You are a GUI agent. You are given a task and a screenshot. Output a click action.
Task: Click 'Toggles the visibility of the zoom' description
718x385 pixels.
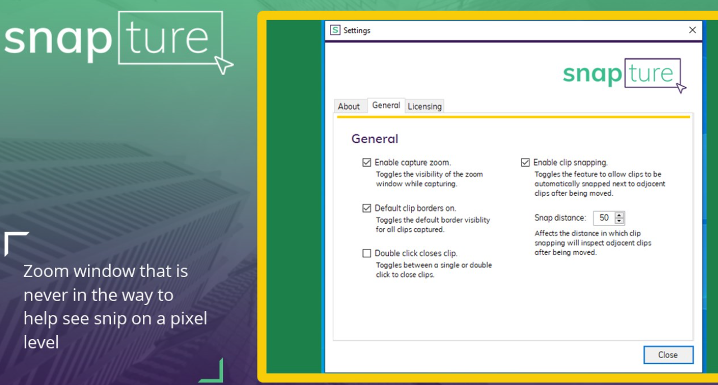(x=430, y=174)
